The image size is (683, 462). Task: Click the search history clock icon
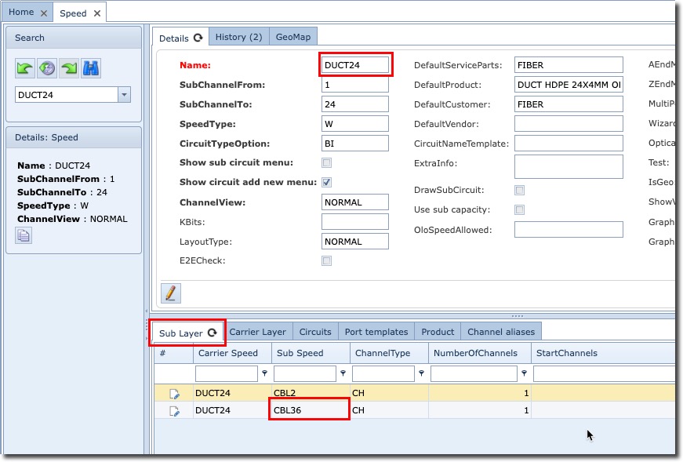pos(47,68)
